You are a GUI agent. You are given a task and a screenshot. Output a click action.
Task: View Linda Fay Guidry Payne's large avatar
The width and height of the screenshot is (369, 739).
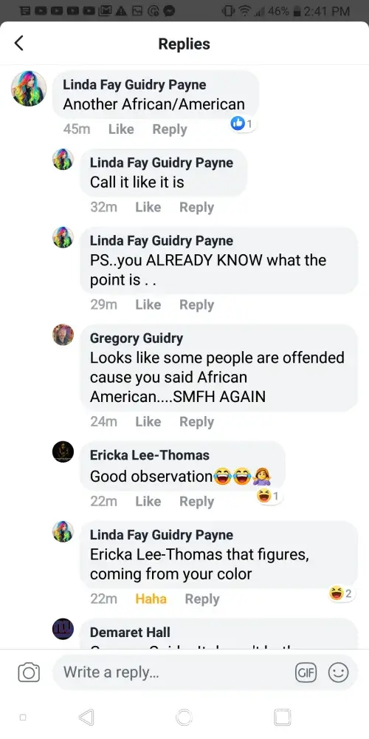[29, 88]
